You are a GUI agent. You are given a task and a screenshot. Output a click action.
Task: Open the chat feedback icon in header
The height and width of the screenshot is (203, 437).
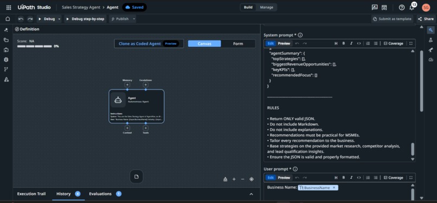click(375, 8)
